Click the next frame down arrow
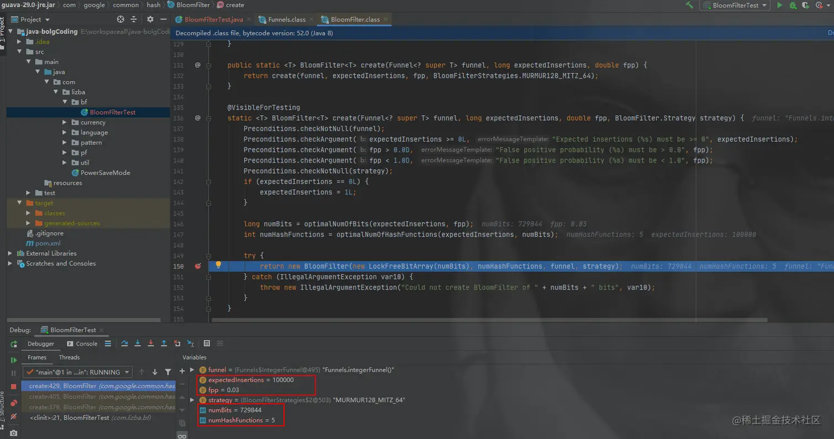 tap(155, 372)
